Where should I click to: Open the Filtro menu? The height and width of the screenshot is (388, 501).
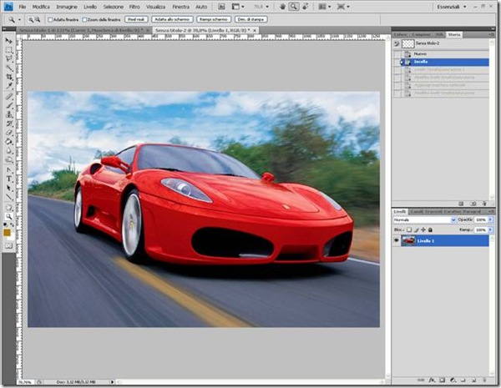click(x=134, y=7)
